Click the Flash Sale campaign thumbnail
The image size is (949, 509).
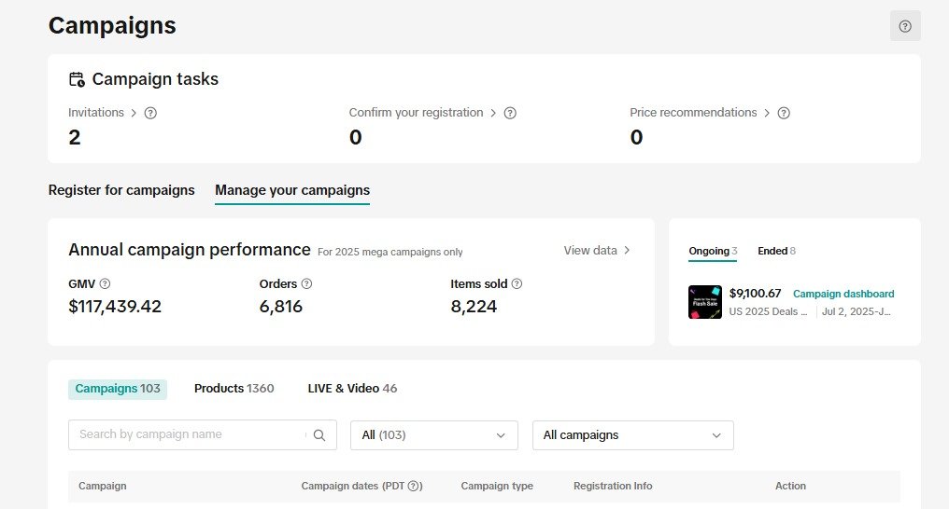704,302
